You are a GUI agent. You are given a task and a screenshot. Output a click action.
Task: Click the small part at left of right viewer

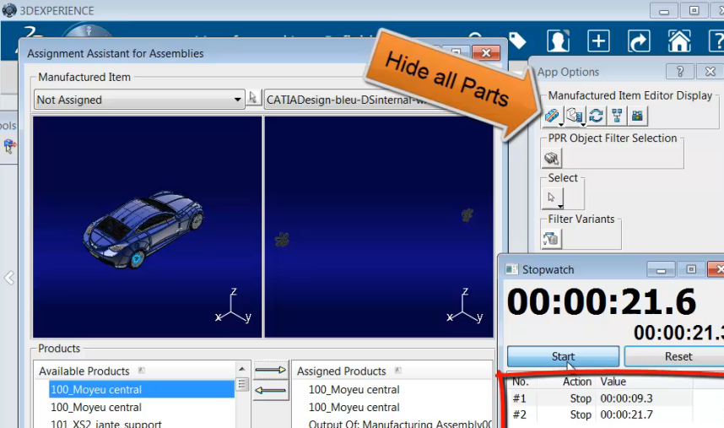tap(282, 239)
